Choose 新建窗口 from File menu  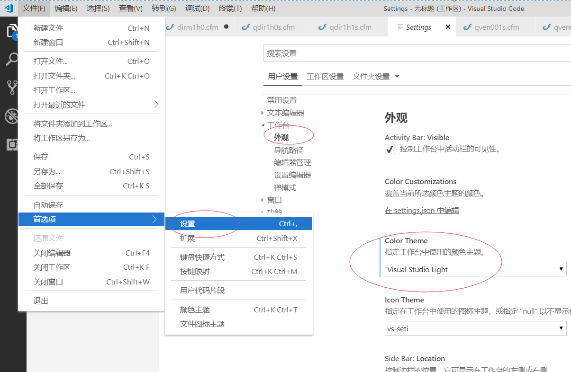[91, 42]
